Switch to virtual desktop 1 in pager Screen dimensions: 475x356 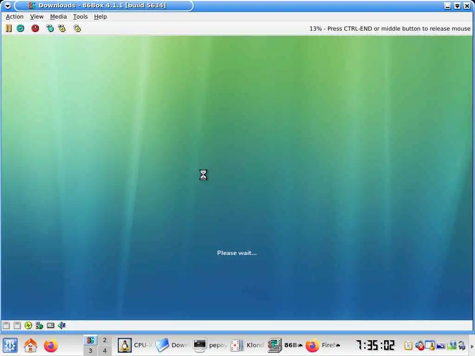click(90, 340)
